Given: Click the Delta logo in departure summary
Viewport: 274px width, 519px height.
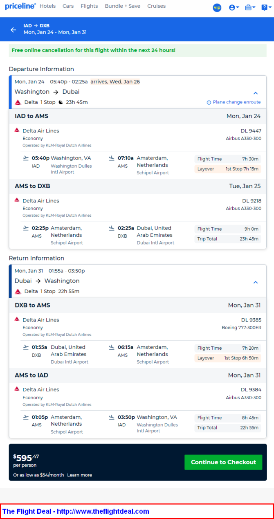Looking at the screenshot, I should (18, 102).
